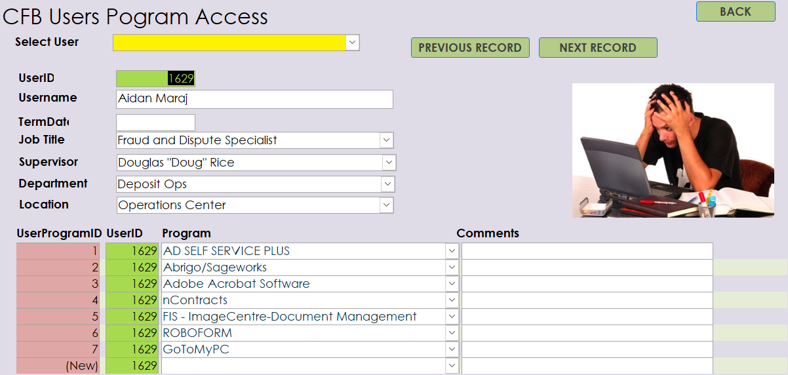Screen dimensions: 788x375
Task: Expand the Supervisor dropdown arrow
Action: tap(389, 163)
